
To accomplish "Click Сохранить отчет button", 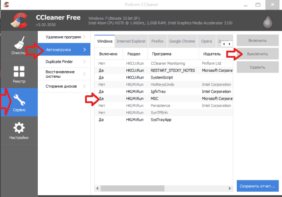I will tap(257, 186).
